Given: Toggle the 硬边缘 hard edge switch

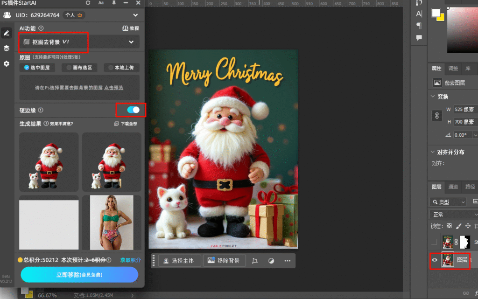Looking at the screenshot, I should pos(133,110).
